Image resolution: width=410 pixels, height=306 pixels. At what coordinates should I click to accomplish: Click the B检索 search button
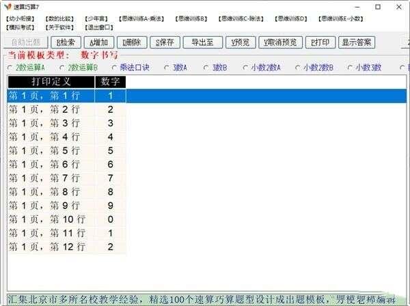click(x=66, y=42)
